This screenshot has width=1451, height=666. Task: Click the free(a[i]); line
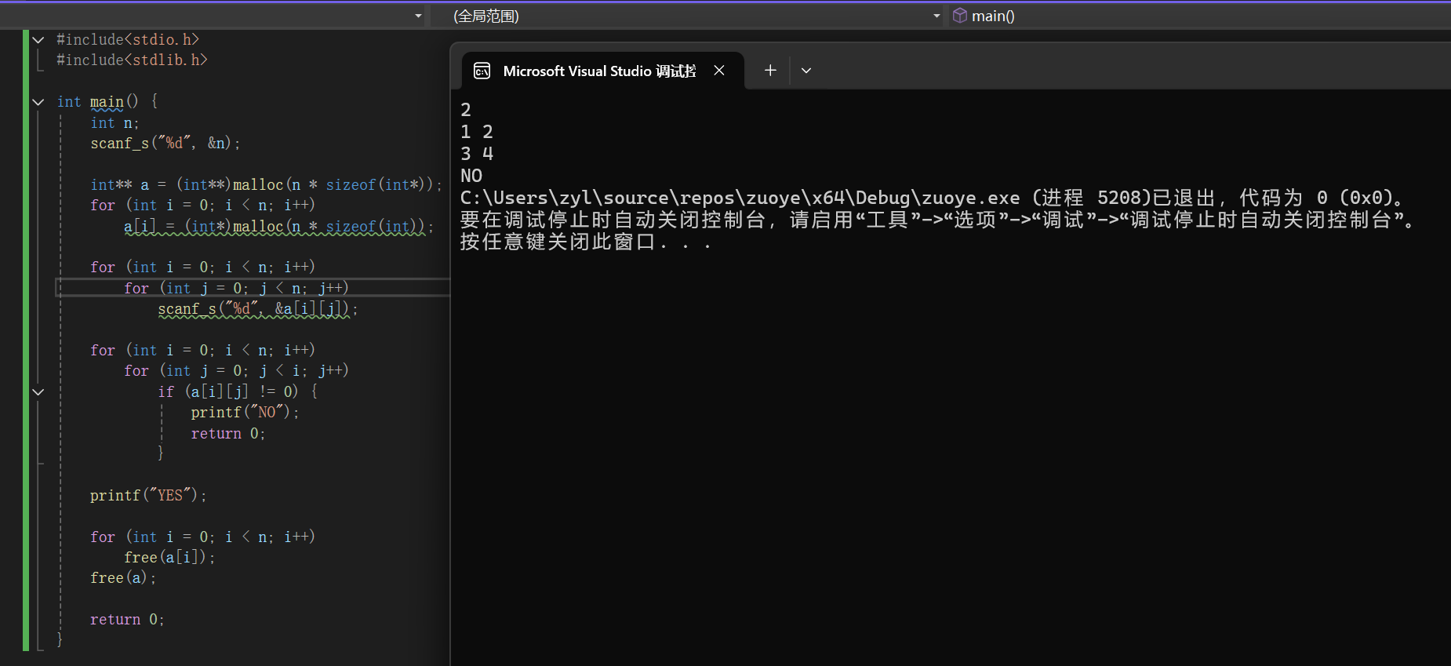tap(169, 557)
